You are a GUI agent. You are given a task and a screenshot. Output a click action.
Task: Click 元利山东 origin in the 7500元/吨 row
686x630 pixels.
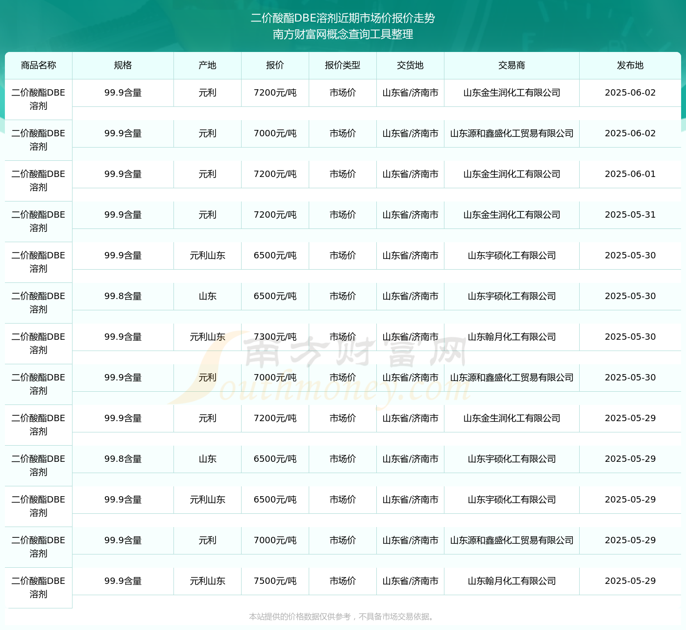[x=207, y=581]
